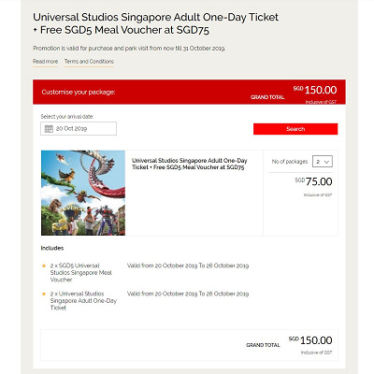
Task: Click the orange bullet beside Adult One-Day Ticket
Action: point(44,294)
